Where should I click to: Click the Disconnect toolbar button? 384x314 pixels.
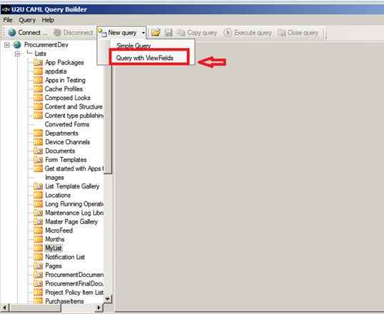click(74, 32)
